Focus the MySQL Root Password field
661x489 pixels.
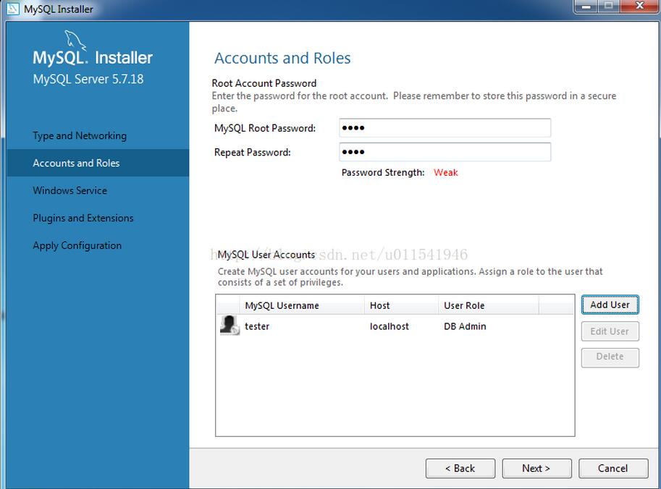445,128
